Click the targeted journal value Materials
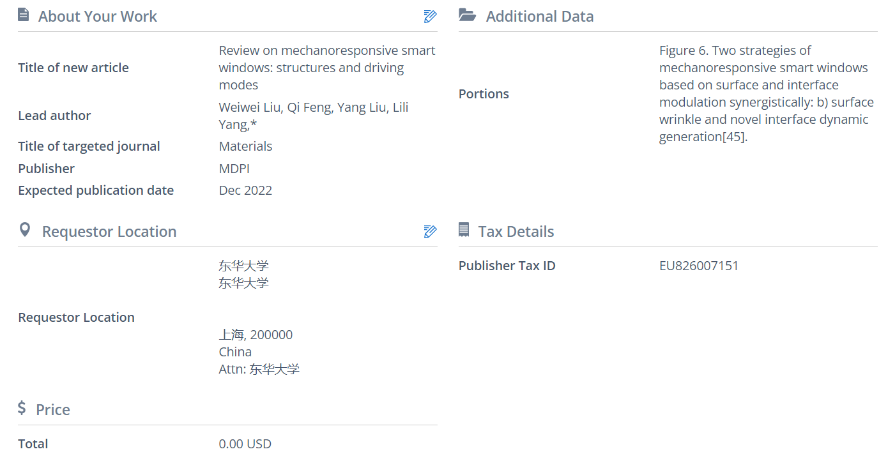895x470 pixels. coord(245,146)
